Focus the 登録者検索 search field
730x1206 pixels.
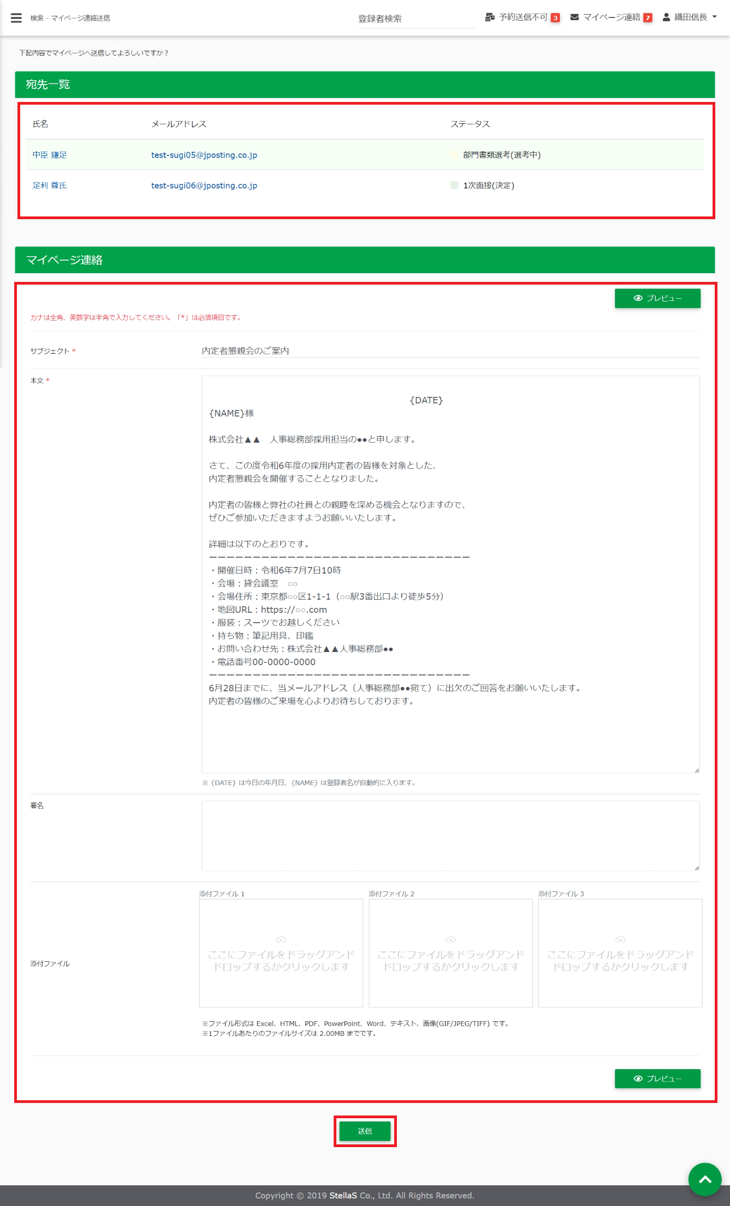415,19
